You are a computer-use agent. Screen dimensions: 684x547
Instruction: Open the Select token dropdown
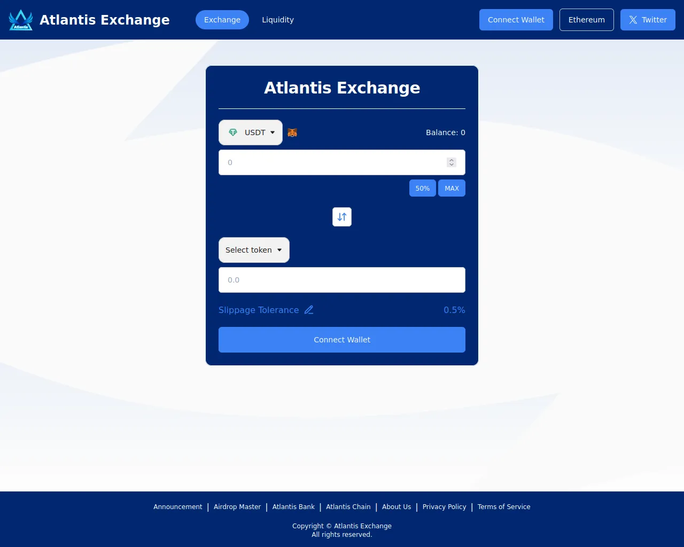(254, 250)
